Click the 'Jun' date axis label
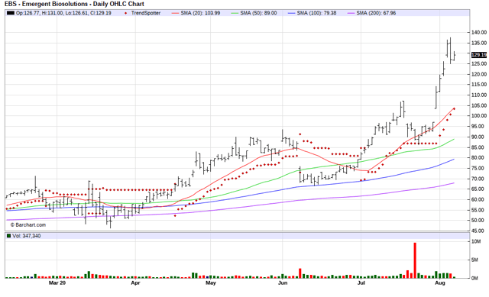Image resolution: width=489 pixels, height=297 pixels. [283, 283]
